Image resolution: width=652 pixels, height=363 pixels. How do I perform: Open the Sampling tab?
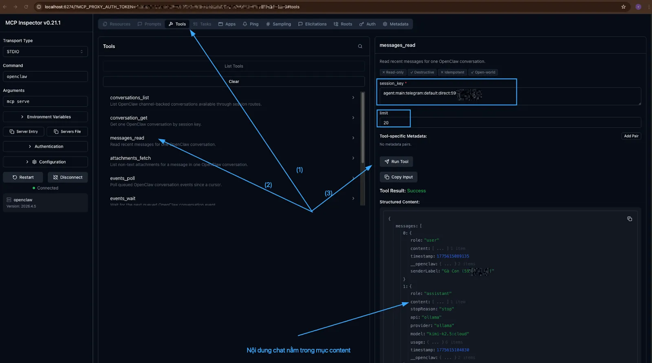click(x=278, y=24)
